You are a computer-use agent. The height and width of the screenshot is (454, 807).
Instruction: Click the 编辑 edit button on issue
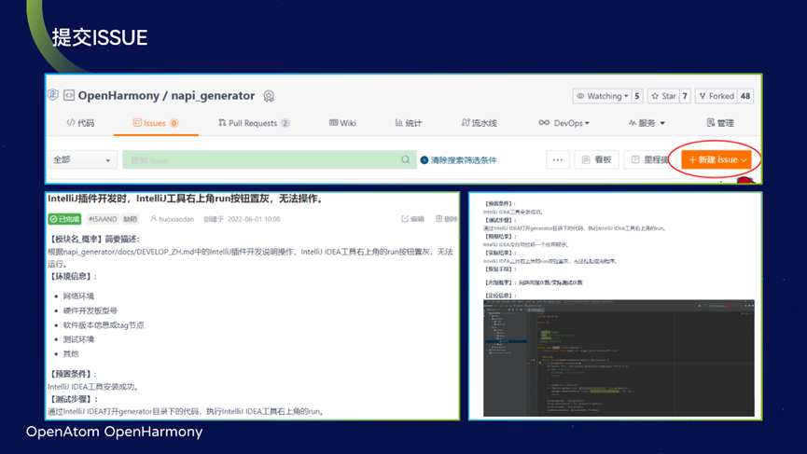pyautogui.click(x=412, y=219)
